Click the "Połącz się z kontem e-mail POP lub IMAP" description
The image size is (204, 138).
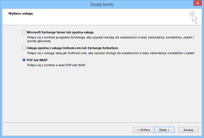pos(56,65)
